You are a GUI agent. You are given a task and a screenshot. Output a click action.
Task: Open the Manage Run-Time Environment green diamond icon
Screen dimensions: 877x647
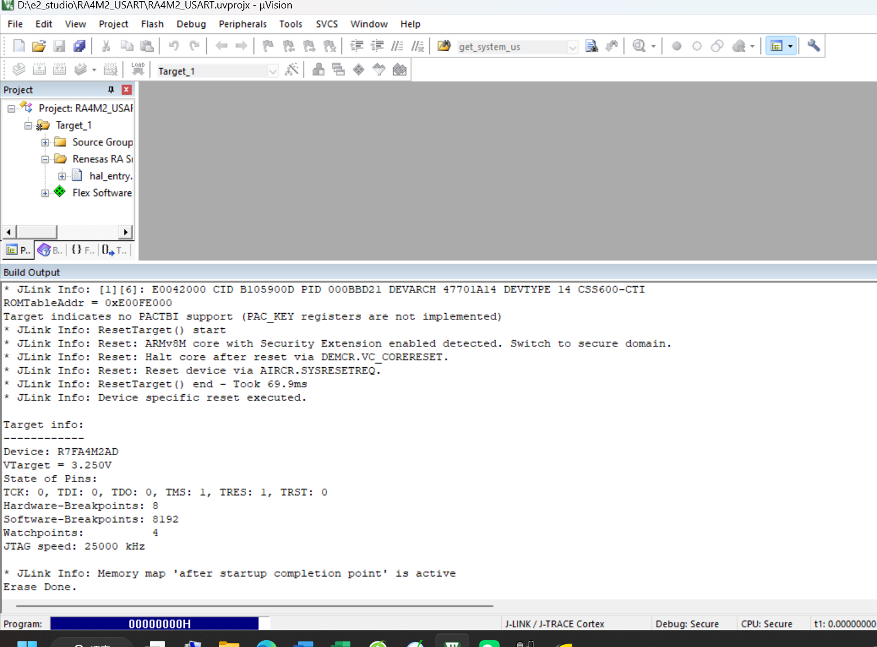359,70
